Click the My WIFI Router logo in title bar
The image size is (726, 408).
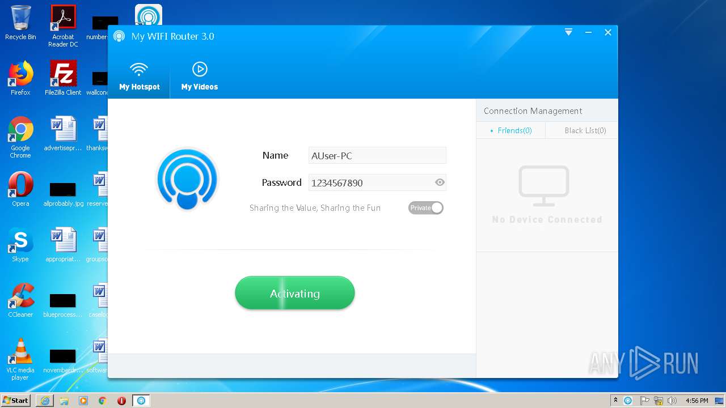(x=119, y=36)
